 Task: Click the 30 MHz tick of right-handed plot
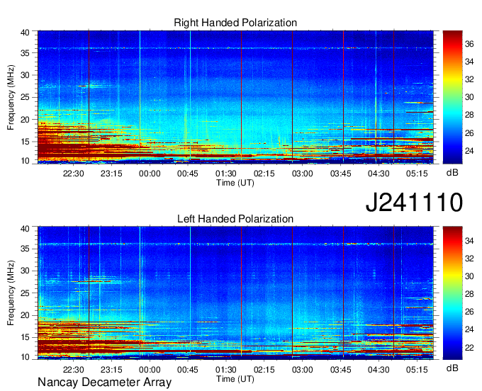[x=25, y=75]
